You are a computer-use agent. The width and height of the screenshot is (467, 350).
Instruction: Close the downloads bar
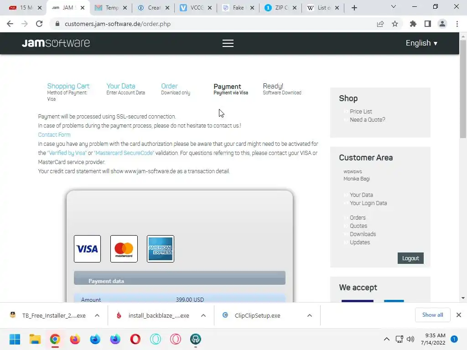tap(459, 315)
